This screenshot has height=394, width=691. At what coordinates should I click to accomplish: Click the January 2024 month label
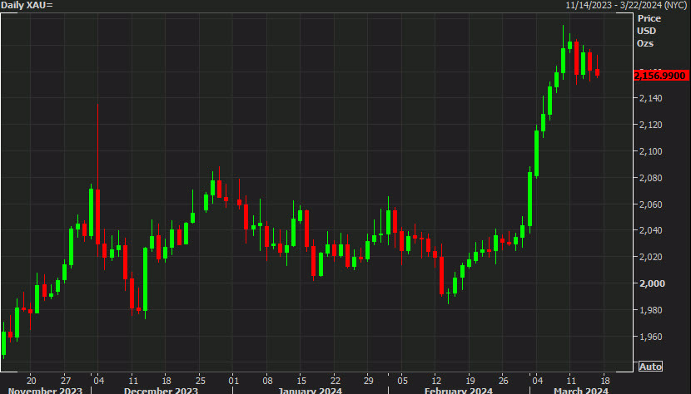310,390
